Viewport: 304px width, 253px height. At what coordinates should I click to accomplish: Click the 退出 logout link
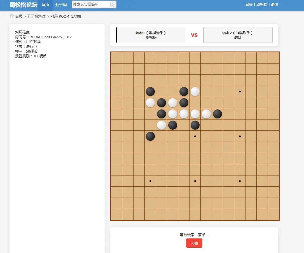[x=274, y=5]
